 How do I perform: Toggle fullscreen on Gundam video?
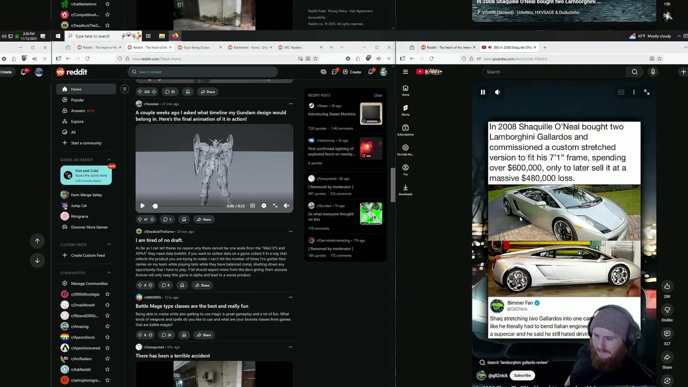point(275,206)
